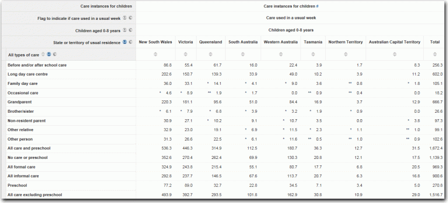Click cell value 89.0 in Preschool row

[188, 185]
